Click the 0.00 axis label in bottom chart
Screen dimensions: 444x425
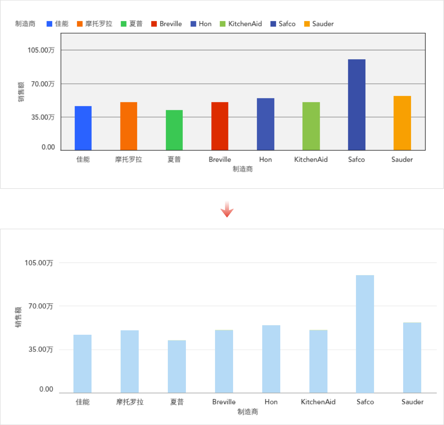click(x=46, y=389)
